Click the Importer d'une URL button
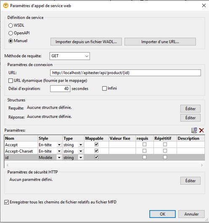209x223 pixels. click(x=160, y=42)
